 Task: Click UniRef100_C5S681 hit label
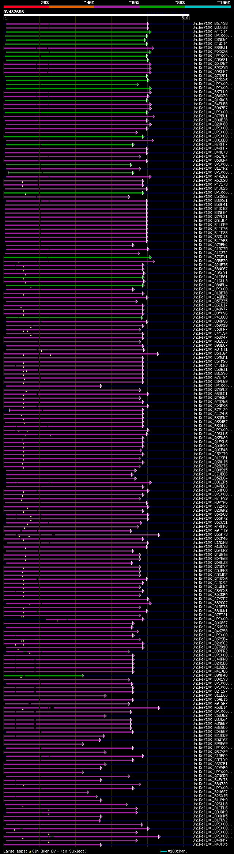tap(210, 60)
